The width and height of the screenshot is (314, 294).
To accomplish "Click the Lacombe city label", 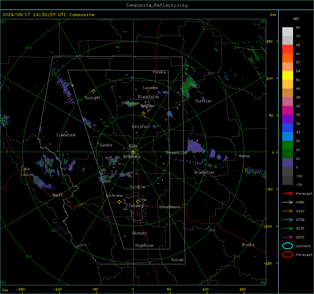I will 150,88.
